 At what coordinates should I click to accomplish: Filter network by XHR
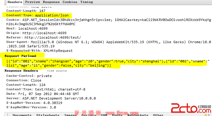pyautogui.click(x=104, y=115)
